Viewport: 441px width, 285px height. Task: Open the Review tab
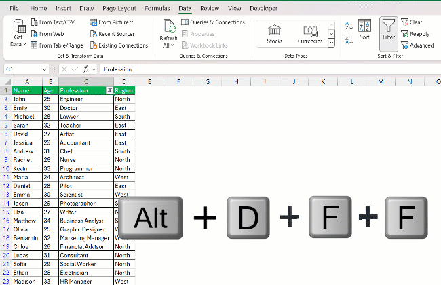coord(210,8)
